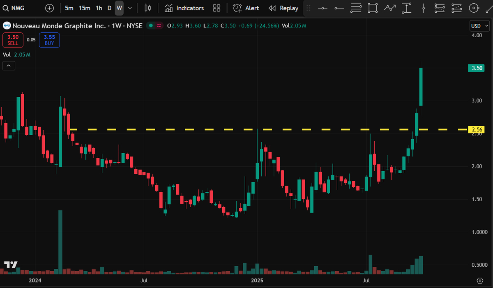
Task: Click the plus icon to compare symbols
Action: tap(49, 8)
